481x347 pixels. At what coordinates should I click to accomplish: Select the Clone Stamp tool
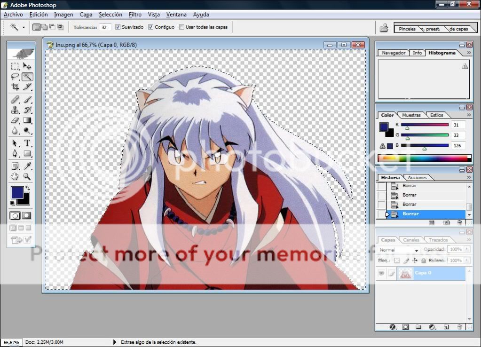click(x=15, y=110)
